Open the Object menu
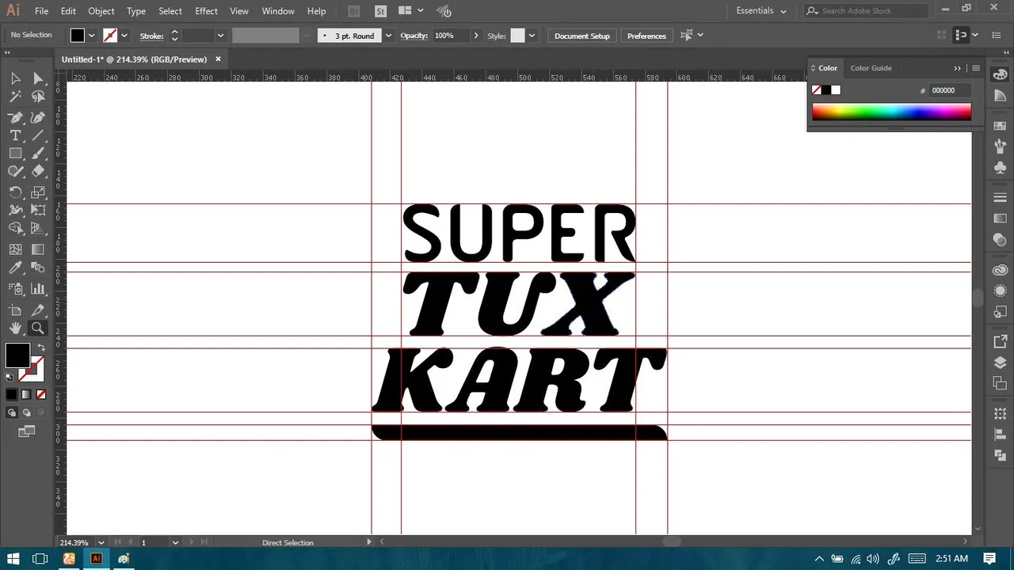 (x=101, y=11)
